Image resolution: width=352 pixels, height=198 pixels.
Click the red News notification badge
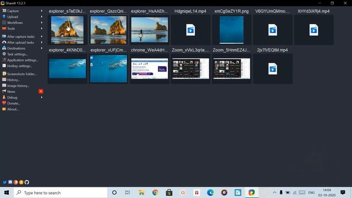pos(41,91)
